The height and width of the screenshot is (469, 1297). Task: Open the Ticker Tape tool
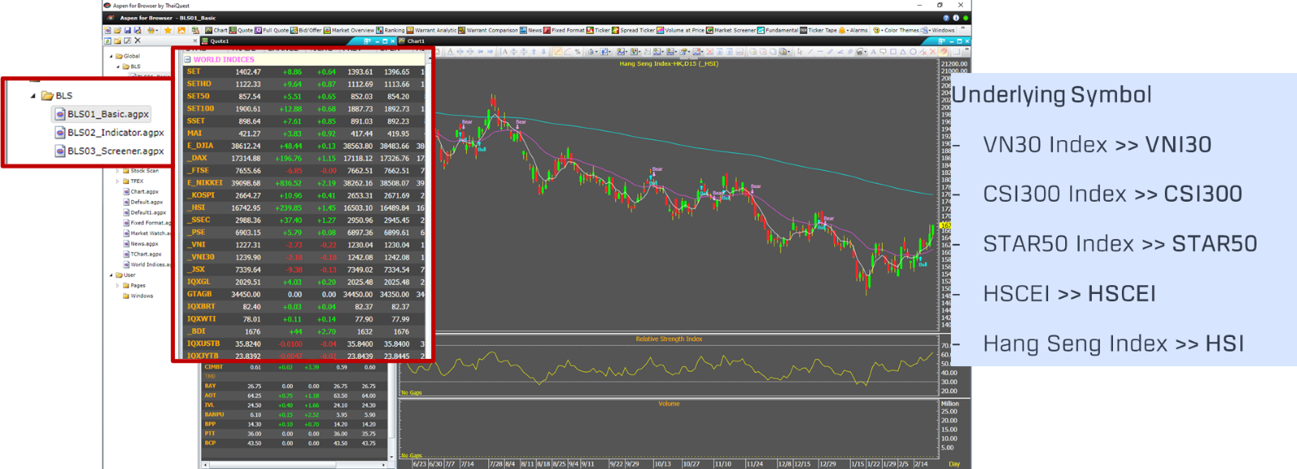(x=819, y=30)
